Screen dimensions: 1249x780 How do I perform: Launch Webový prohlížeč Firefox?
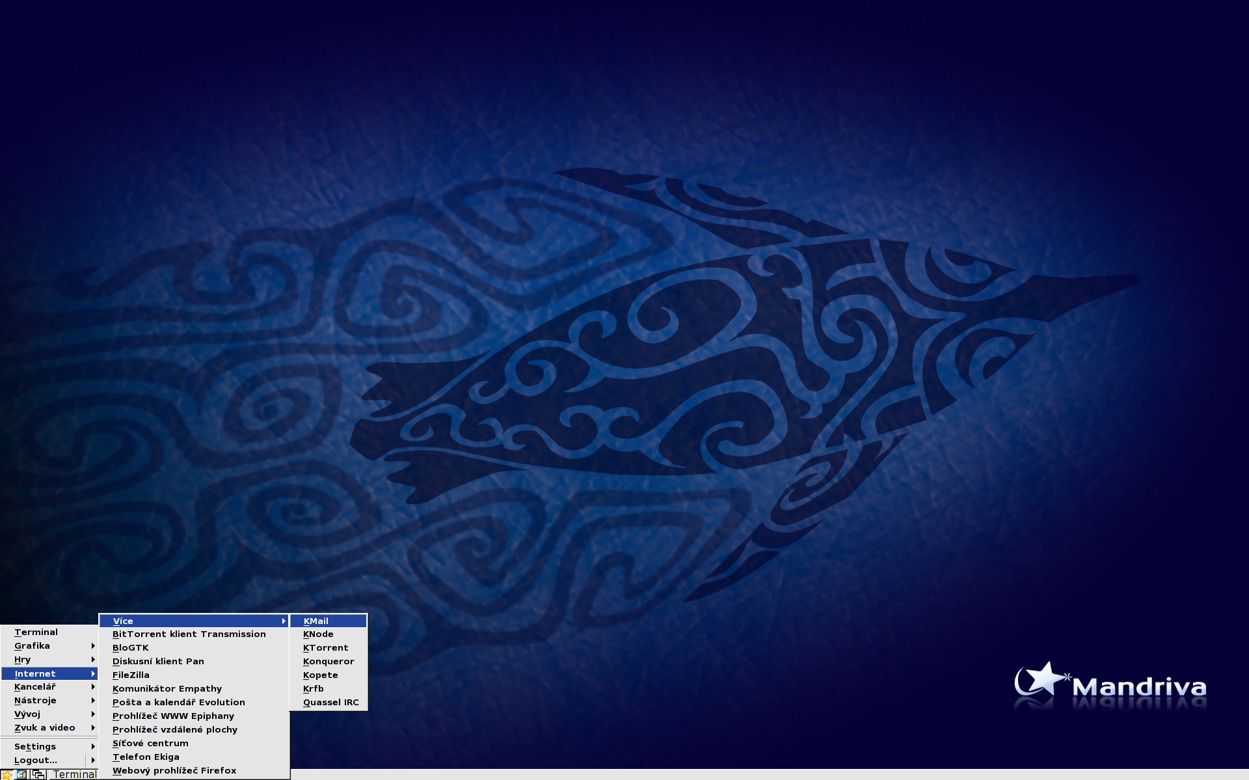[194, 770]
